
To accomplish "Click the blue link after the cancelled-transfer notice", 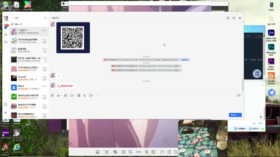I will click(x=185, y=60).
